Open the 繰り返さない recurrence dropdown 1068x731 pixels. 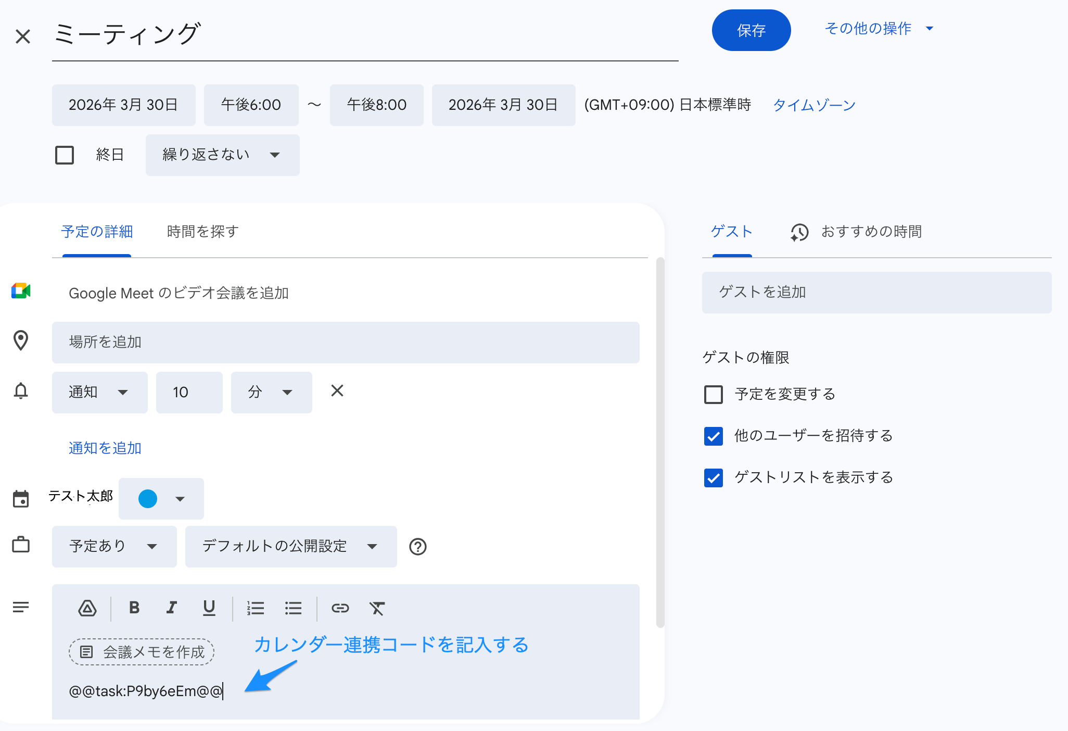pos(222,155)
